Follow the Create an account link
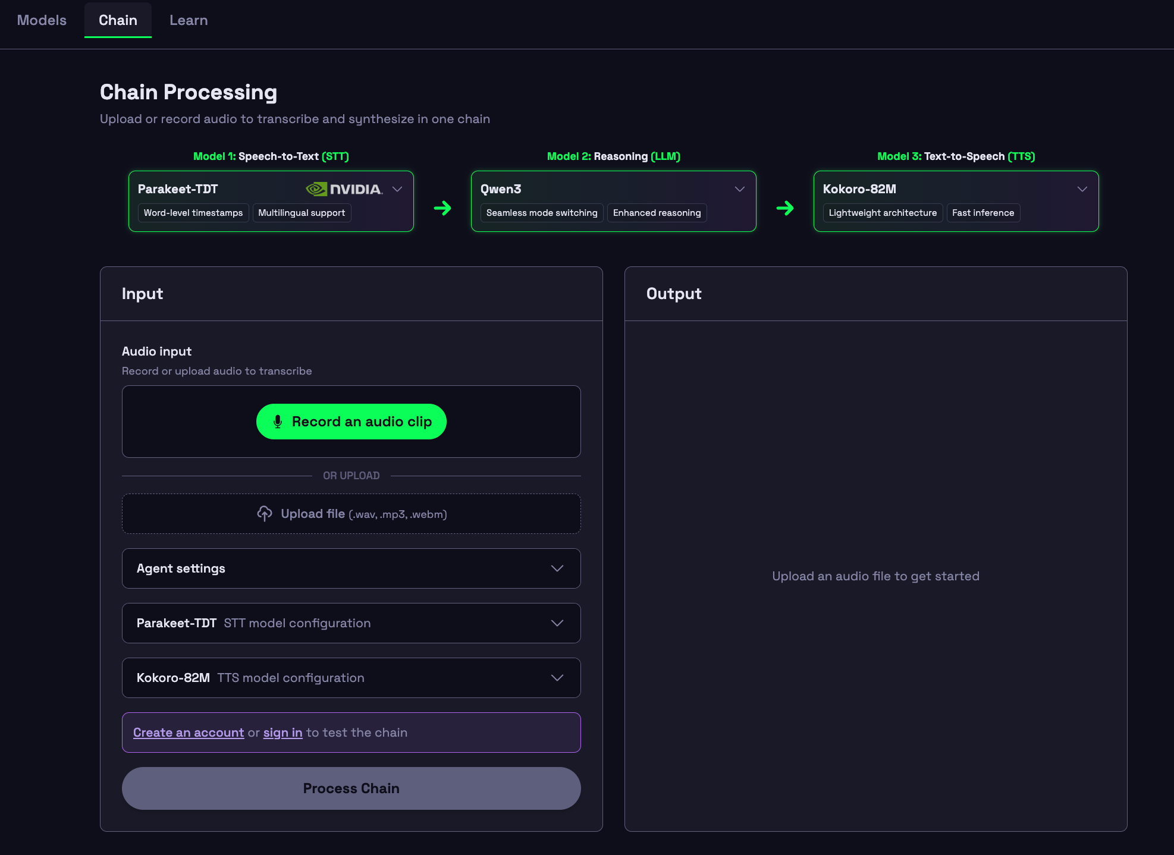 pyautogui.click(x=189, y=733)
